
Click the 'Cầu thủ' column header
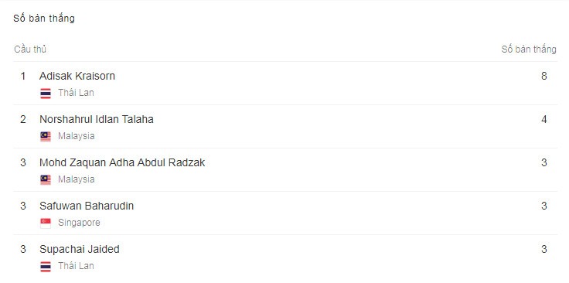30,49
